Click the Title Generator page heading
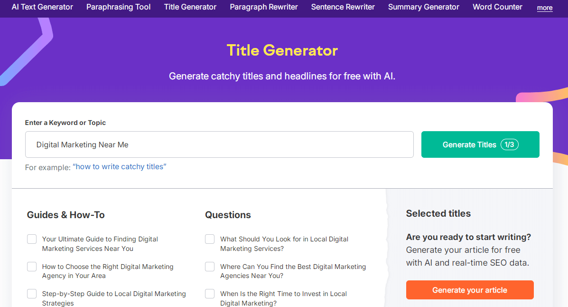This screenshot has width=568, height=307. (282, 50)
